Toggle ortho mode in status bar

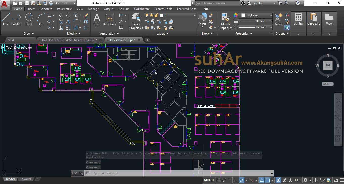[x=235, y=180]
